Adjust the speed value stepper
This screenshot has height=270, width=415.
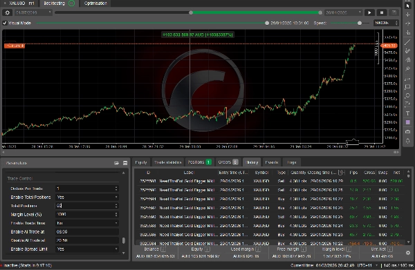coord(396,23)
